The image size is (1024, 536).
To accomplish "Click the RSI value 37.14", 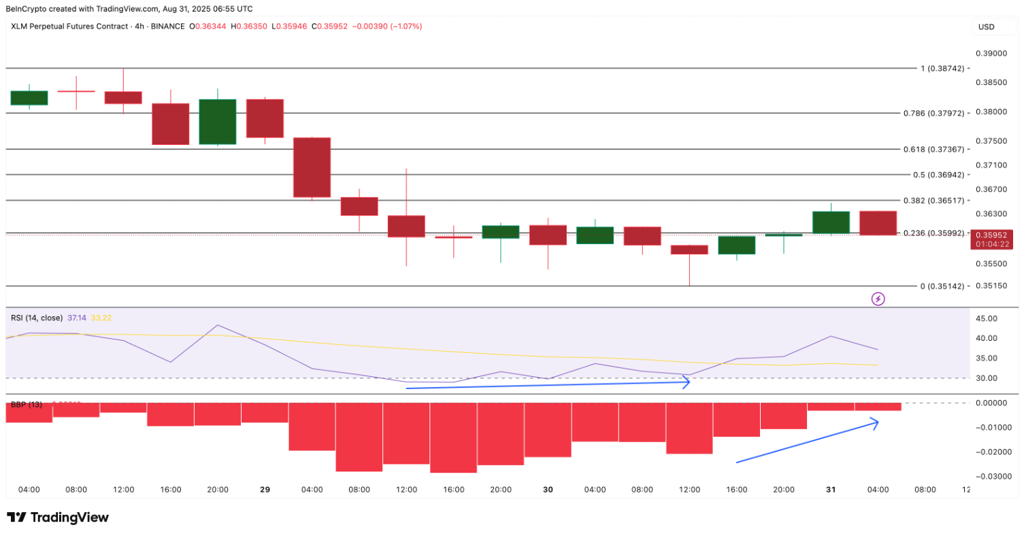I will [x=76, y=318].
